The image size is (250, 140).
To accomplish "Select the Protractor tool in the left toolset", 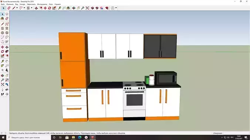I will tap(2, 66).
